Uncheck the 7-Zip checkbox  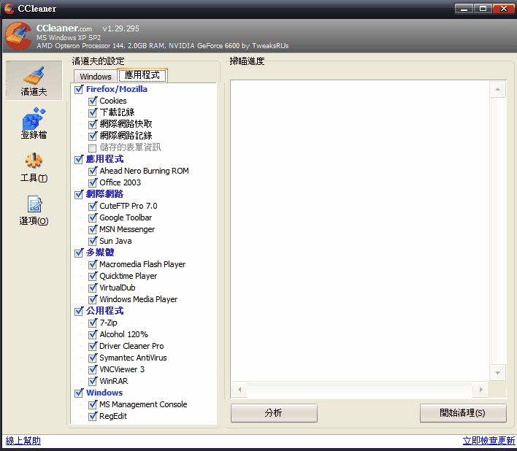click(93, 323)
